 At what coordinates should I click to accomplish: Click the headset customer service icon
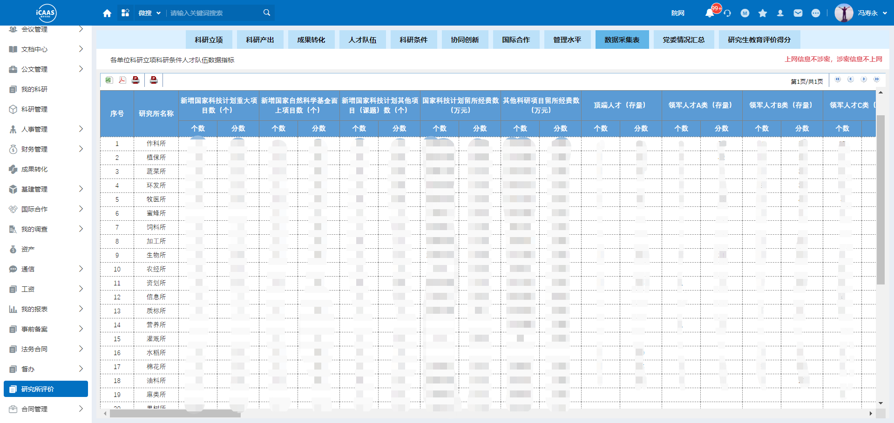click(x=727, y=13)
